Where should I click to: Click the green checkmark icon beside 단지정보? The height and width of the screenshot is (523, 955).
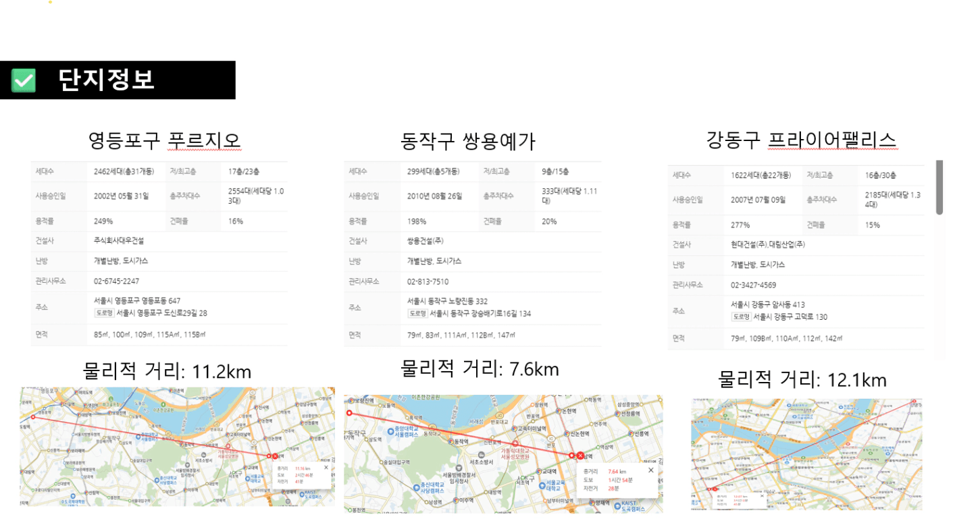tap(24, 81)
